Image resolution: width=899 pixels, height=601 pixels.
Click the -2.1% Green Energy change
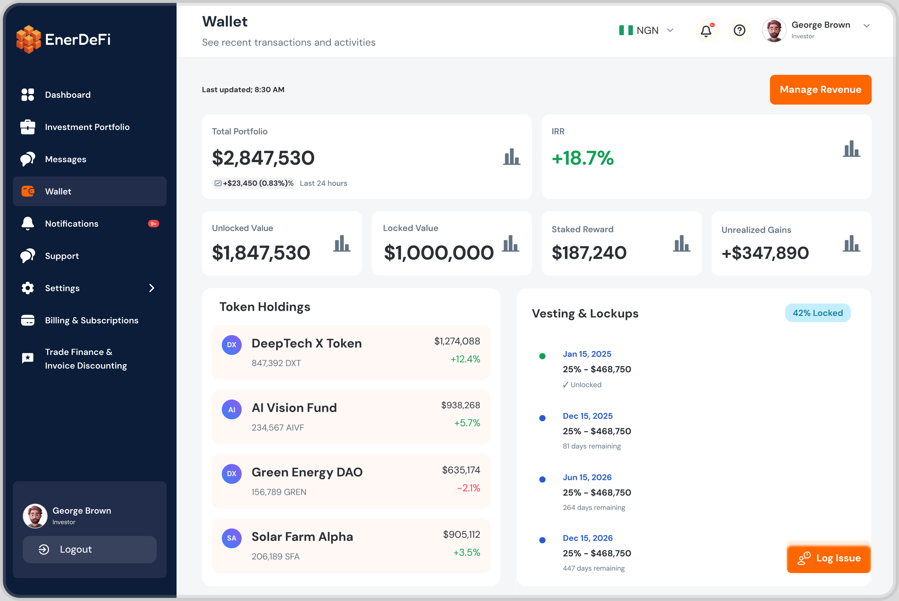468,488
